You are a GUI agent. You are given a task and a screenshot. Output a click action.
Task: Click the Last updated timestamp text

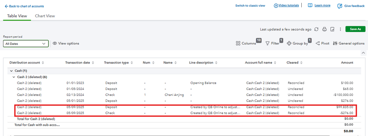[x=285, y=29]
